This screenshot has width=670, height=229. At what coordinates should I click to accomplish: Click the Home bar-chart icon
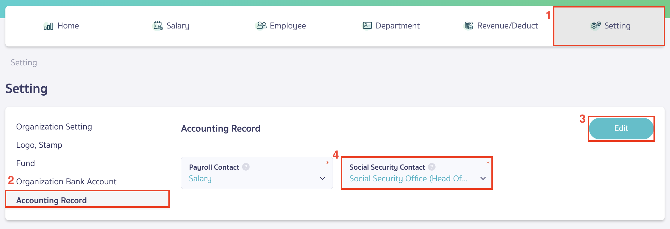(x=49, y=26)
